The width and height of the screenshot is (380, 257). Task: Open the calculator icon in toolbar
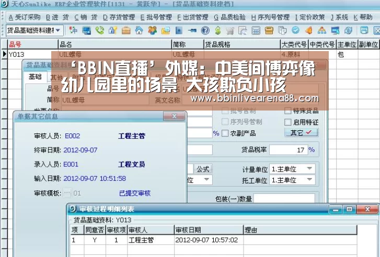(256, 30)
